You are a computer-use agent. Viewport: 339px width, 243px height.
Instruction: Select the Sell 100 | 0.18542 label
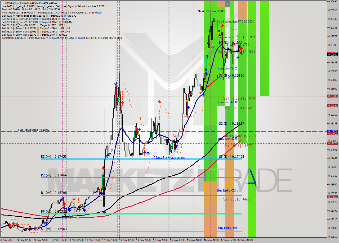(x=238, y=108)
